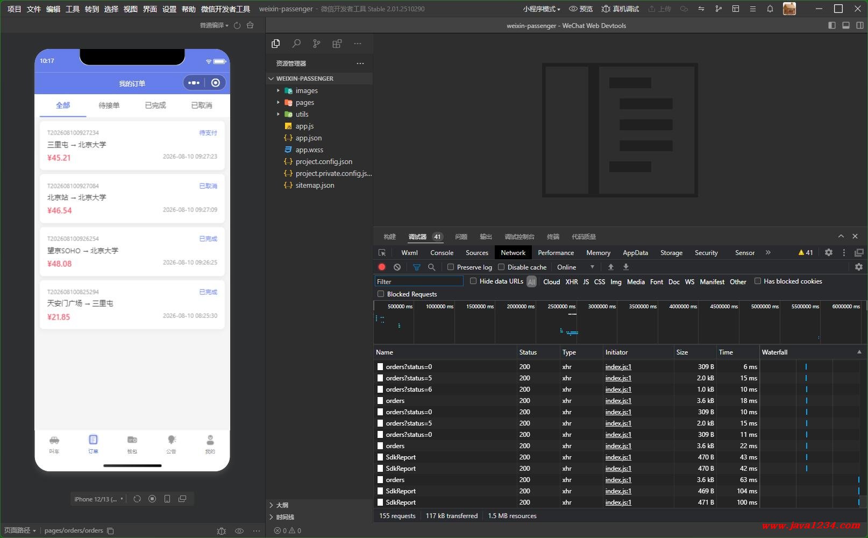Select checkbox for orders?status=6 request
868x538 pixels.
coord(380,390)
